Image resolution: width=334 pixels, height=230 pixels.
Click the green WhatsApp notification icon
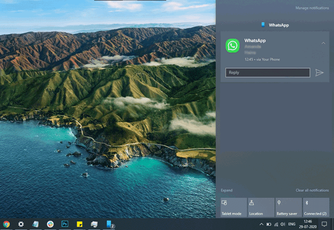pos(233,46)
